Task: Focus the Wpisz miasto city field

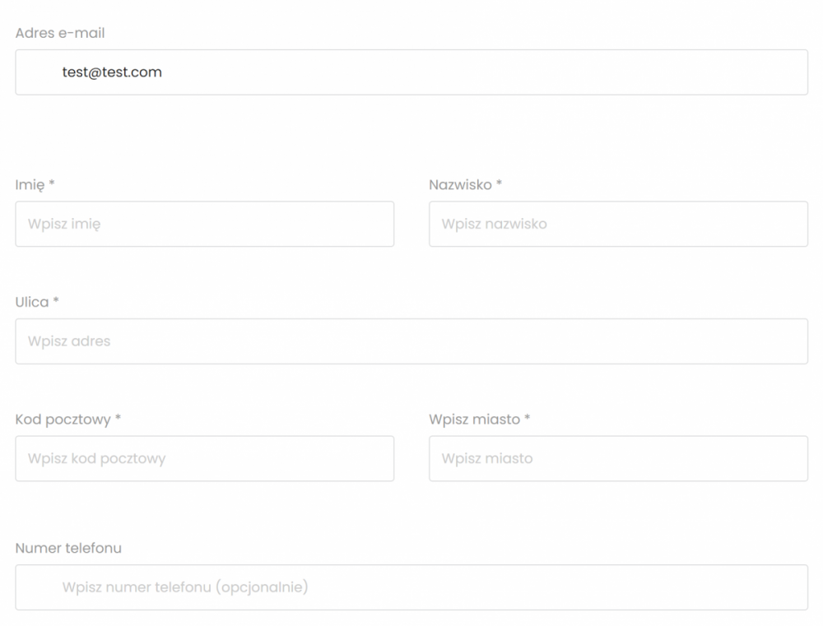Action: click(x=618, y=458)
